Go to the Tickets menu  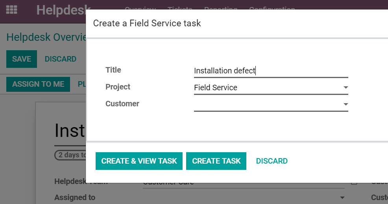(180, 8)
